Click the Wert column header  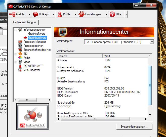tap(125, 56)
